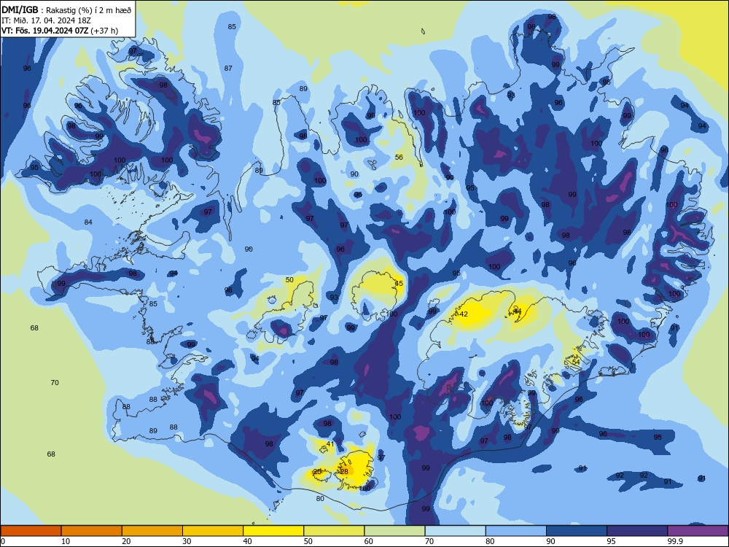Click the '50' humidity value on the map
Image resolution: width=729 pixels, height=547 pixels.
coord(289,279)
